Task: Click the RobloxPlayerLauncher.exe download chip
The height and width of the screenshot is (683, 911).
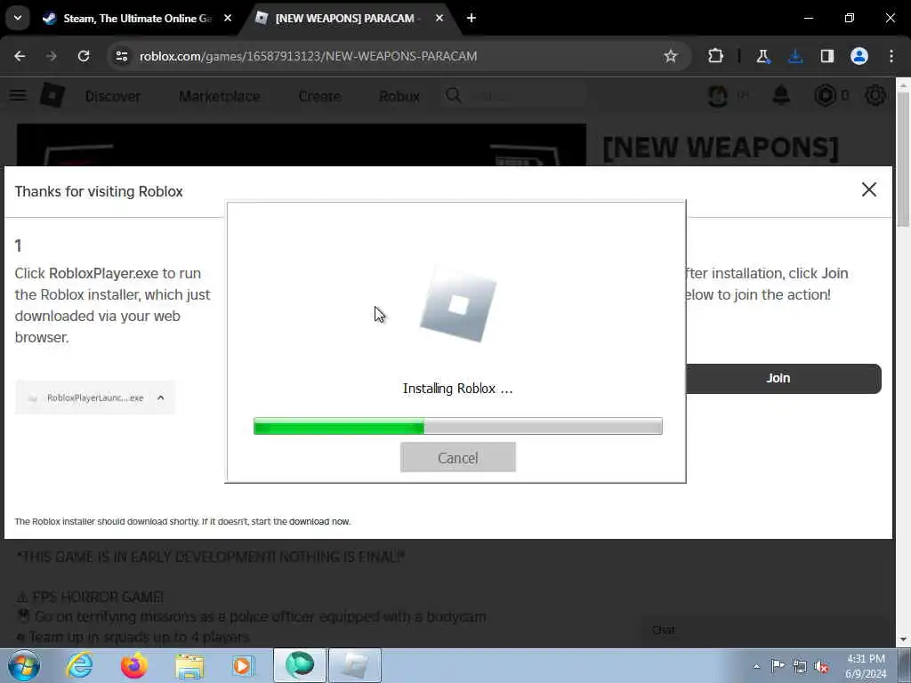Action: pyautogui.click(x=95, y=398)
